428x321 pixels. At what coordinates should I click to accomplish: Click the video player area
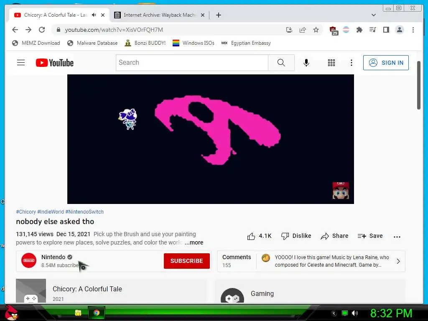[211, 139]
